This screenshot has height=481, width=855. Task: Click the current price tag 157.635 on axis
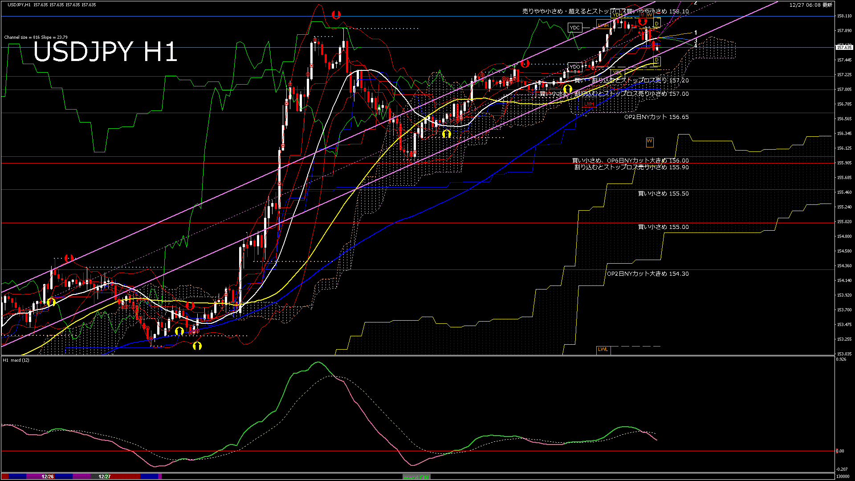click(x=844, y=47)
